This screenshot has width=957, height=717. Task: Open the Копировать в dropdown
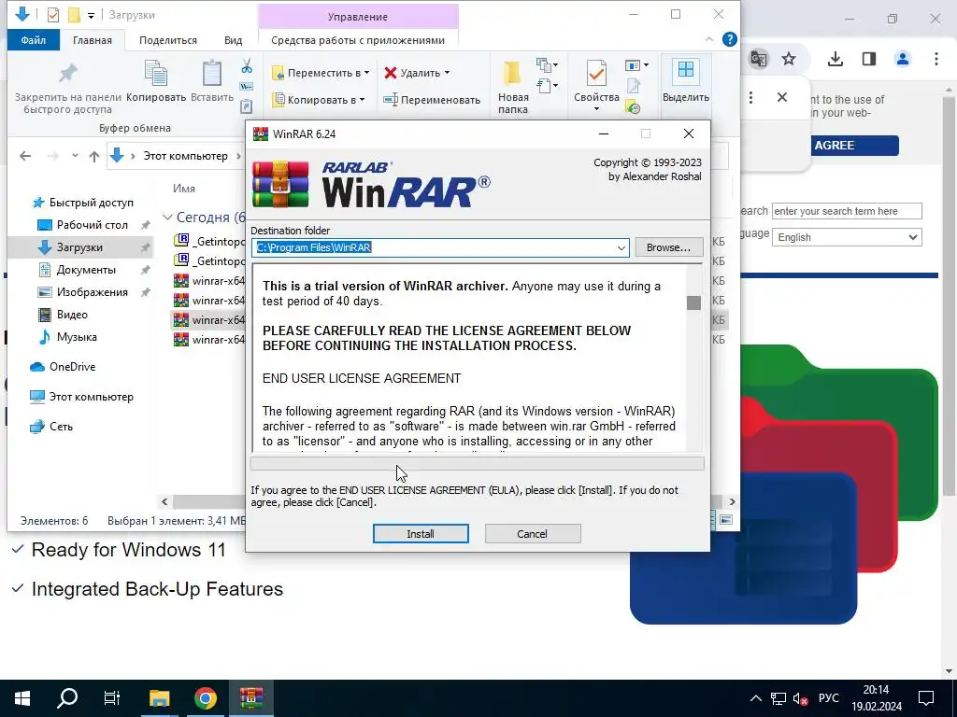[x=318, y=99]
